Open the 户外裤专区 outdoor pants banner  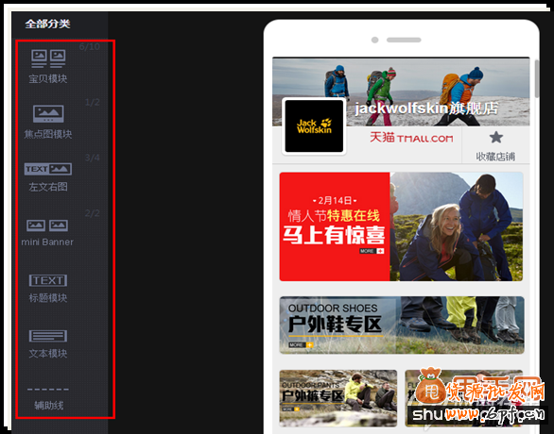click(x=338, y=398)
